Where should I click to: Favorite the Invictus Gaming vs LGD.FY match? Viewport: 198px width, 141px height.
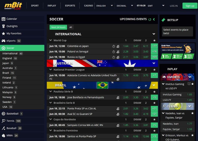pos(192,84)
